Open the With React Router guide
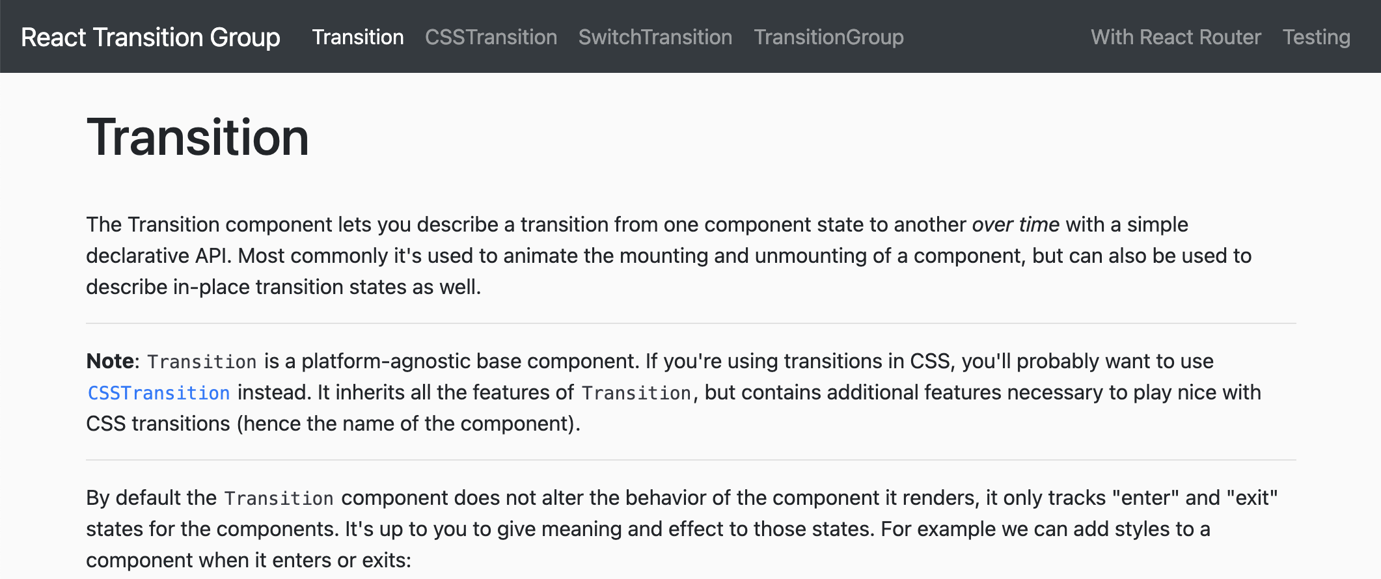Image resolution: width=1381 pixels, height=579 pixels. pyautogui.click(x=1176, y=37)
